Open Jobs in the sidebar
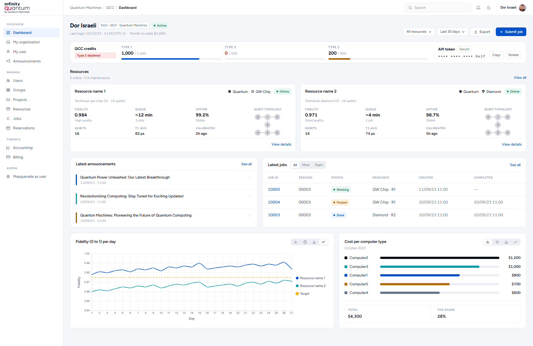This screenshot has width=533, height=346. pos(31,119)
